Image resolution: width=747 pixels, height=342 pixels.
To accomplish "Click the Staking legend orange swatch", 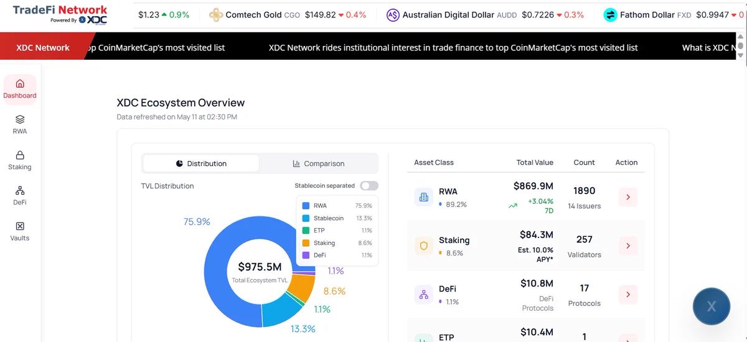I will [x=306, y=243].
